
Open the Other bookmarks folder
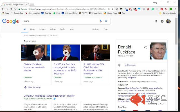(168, 13)
